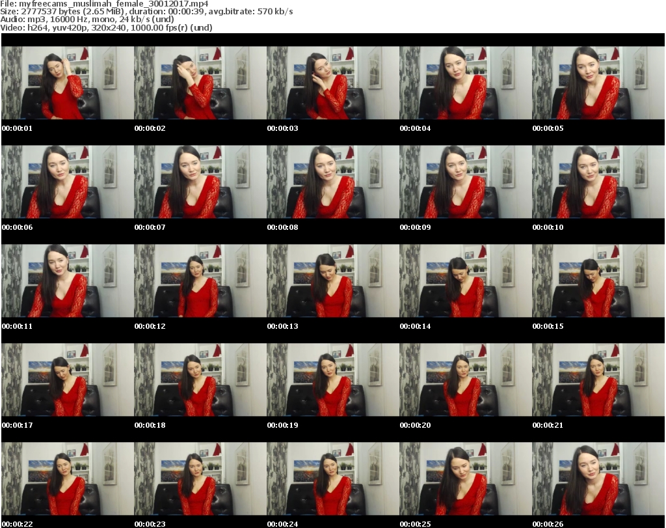Click the 00:00:08 timestamp label
Image resolution: width=666 pixels, height=528 pixels.
(x=282, y=227)
